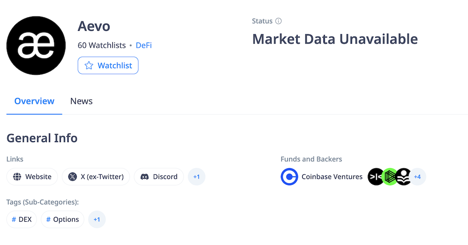This screenshot has width=468, height=245.
Task: Select the DEX tag
Action: click(x=22, y=219)
